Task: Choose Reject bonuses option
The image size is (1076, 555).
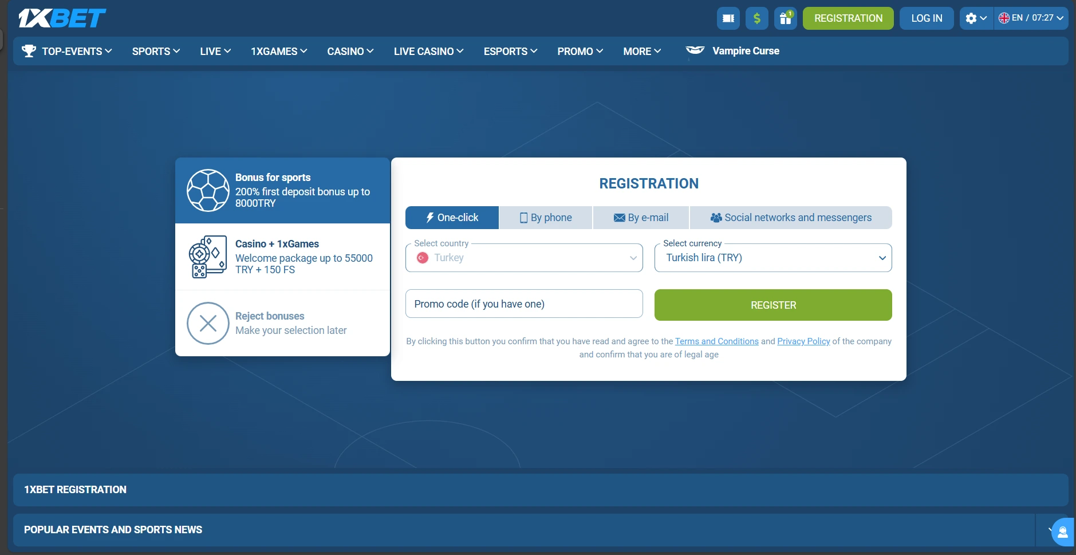Action: (282, 322)
